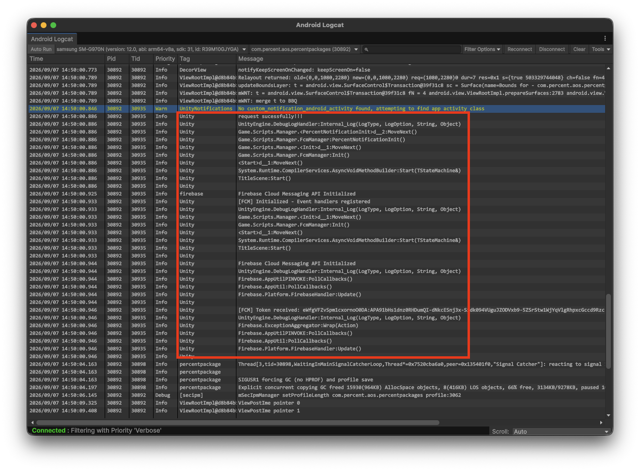640x471 pixels.
Task: Click the Tag column header
Action: coord(207,59)
